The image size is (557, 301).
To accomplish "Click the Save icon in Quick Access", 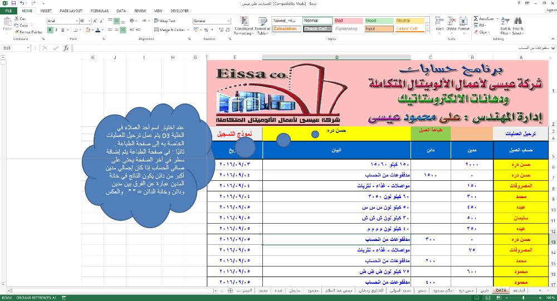I will pos(13,3).
